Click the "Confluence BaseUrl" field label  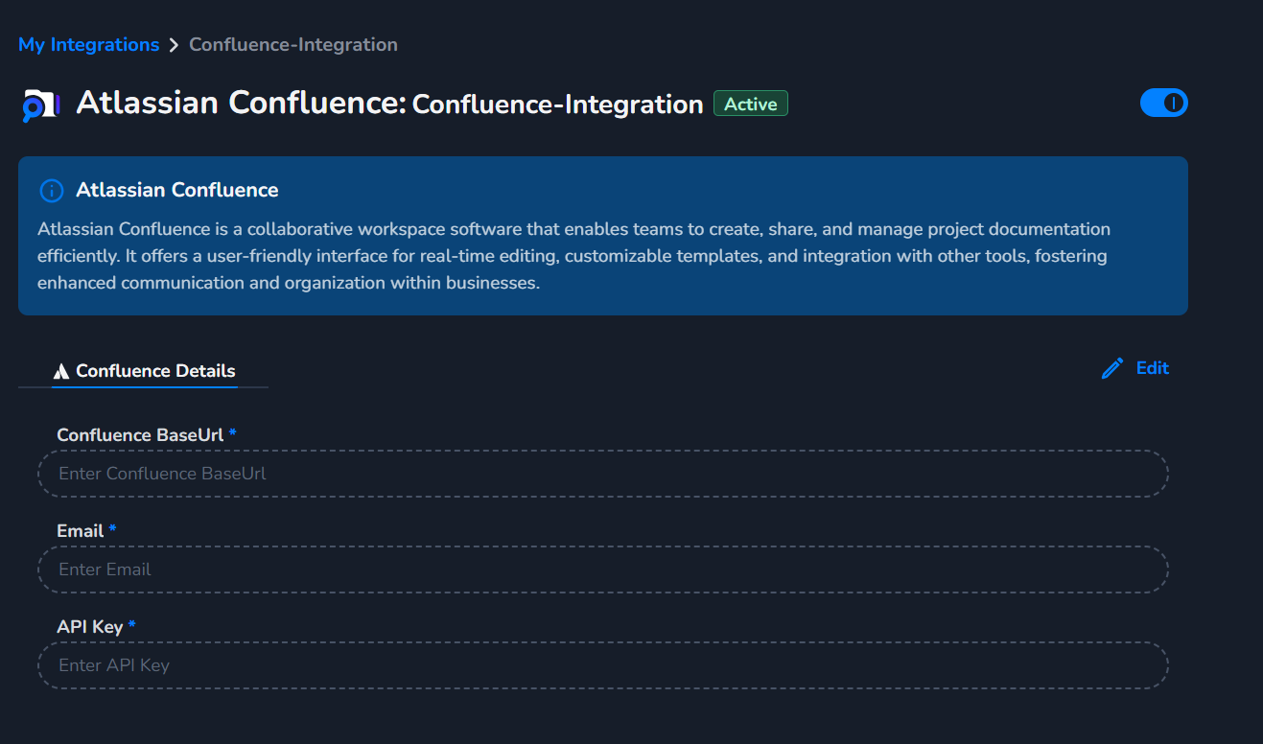click(x=140, y=435)
